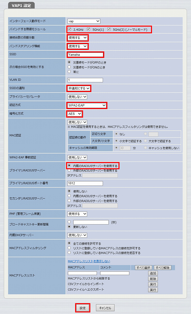This screenshot has width=191, height=314.
Task: Toggle the 5GHz(1) checkbox
Action: (x=89, y=29)
